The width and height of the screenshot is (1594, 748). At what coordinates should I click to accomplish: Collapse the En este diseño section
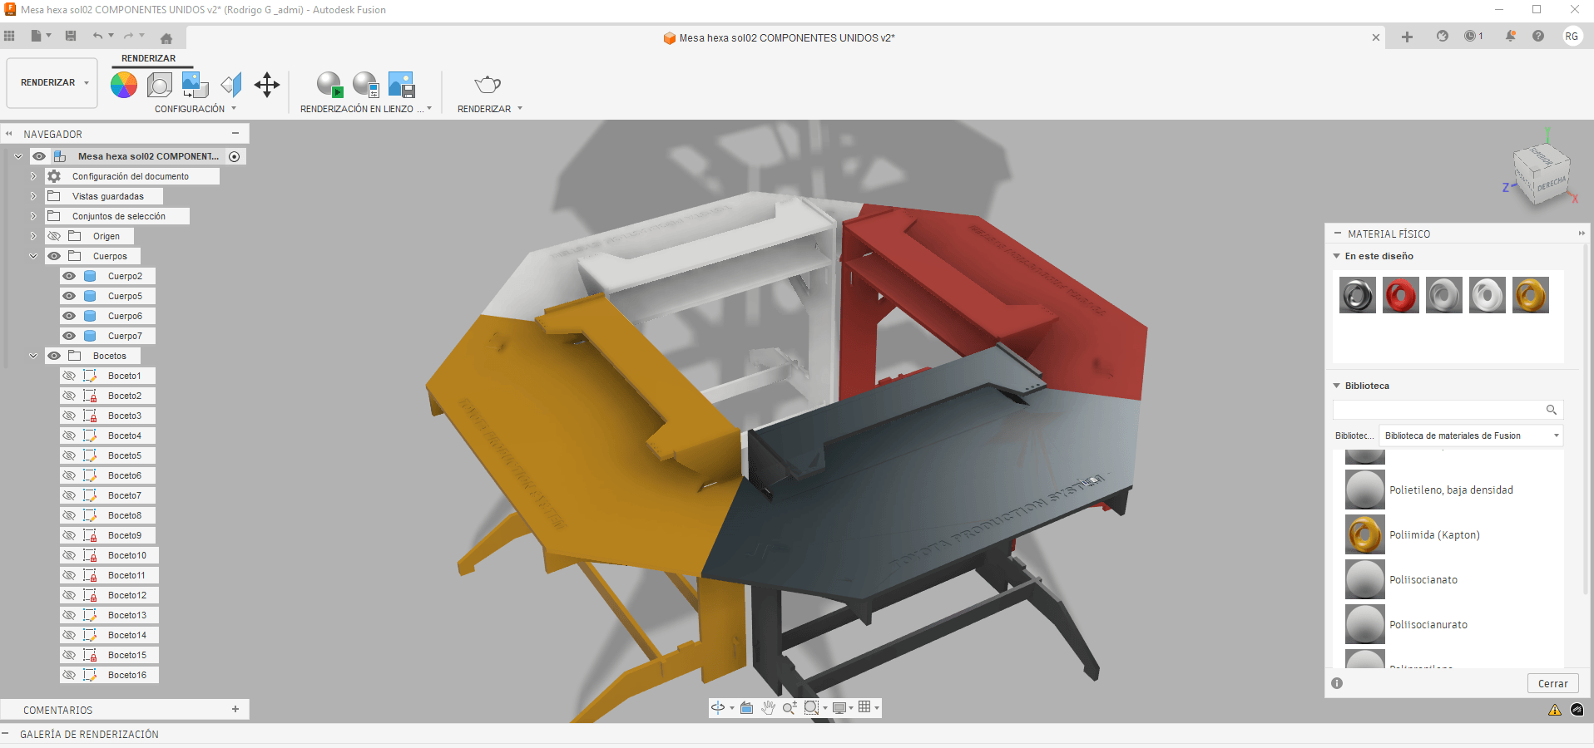point(1337,256)
